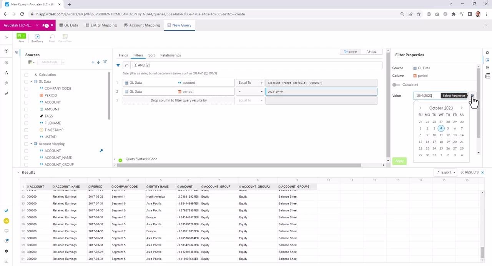This screenshot has width=492, height=266.
Task: Open the = operator dropdown for period filter
Action: [x=250, y=91]
